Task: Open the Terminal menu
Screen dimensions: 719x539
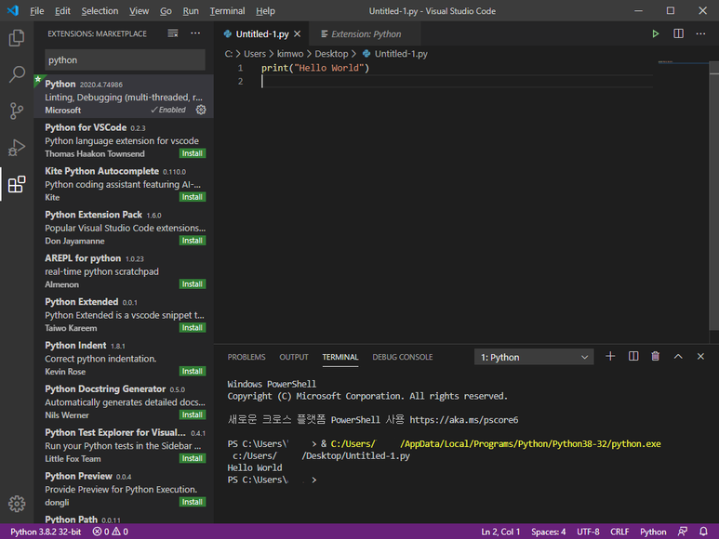Action: [x=228, y=11]
